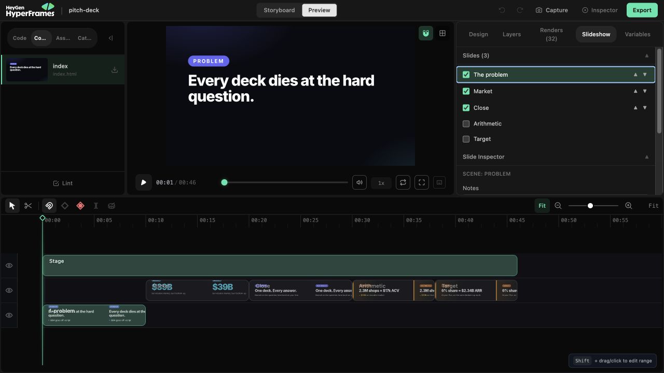
Task: Download the index.html file
Action: click(x=115, y=70)
